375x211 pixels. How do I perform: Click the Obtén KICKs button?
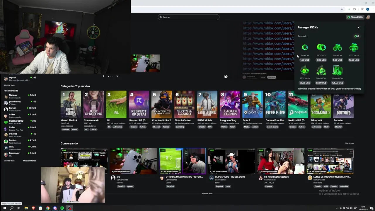pos(355,17)
